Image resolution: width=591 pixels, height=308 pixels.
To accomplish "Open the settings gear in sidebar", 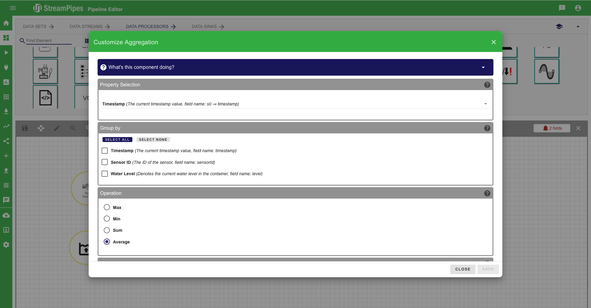I will [x=6, y=245].
